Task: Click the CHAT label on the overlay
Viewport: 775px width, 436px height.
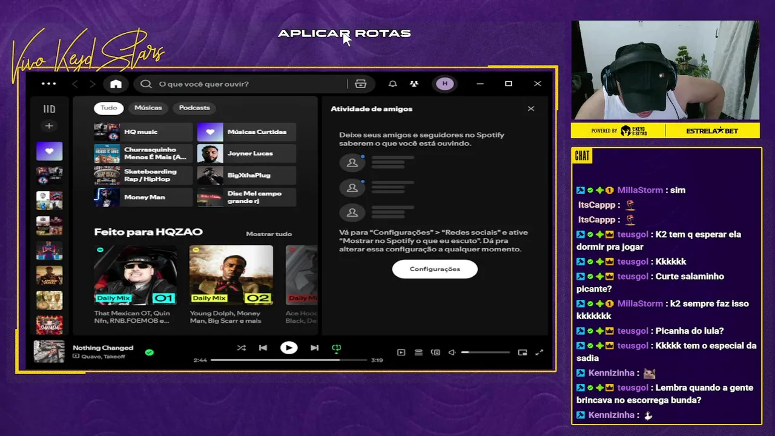Action: [582, 156]
